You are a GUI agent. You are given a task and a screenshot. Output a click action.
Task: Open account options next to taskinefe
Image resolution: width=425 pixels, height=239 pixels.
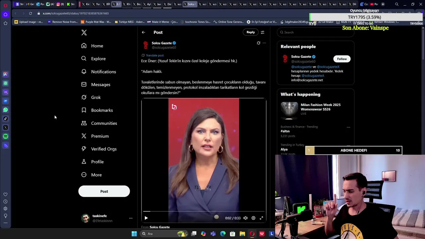click(x=131, y=218)
